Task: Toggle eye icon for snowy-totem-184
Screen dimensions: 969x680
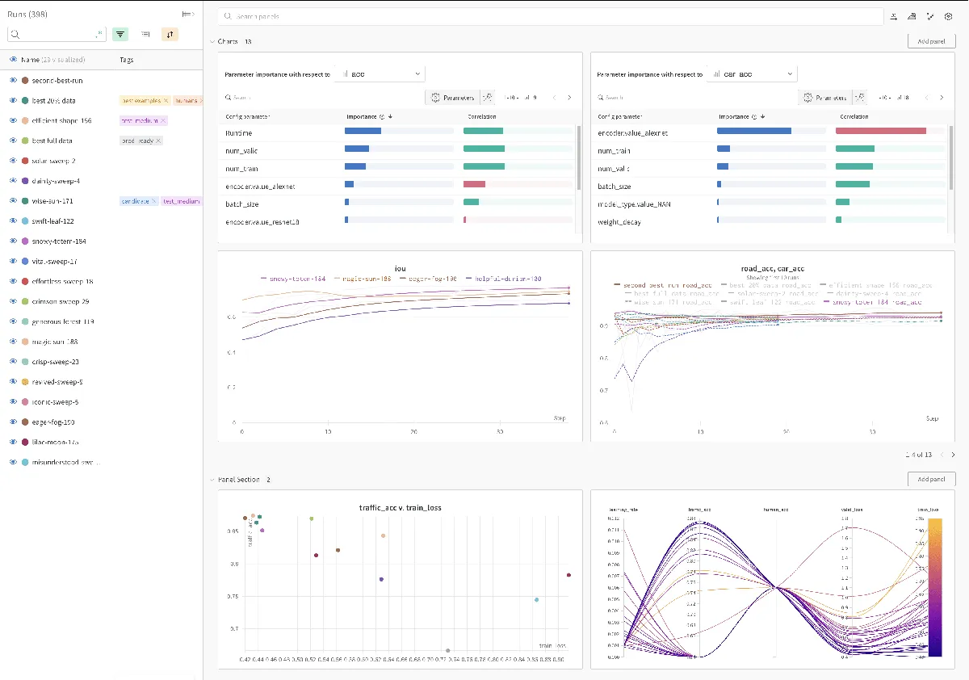Action: coord(13,241)
